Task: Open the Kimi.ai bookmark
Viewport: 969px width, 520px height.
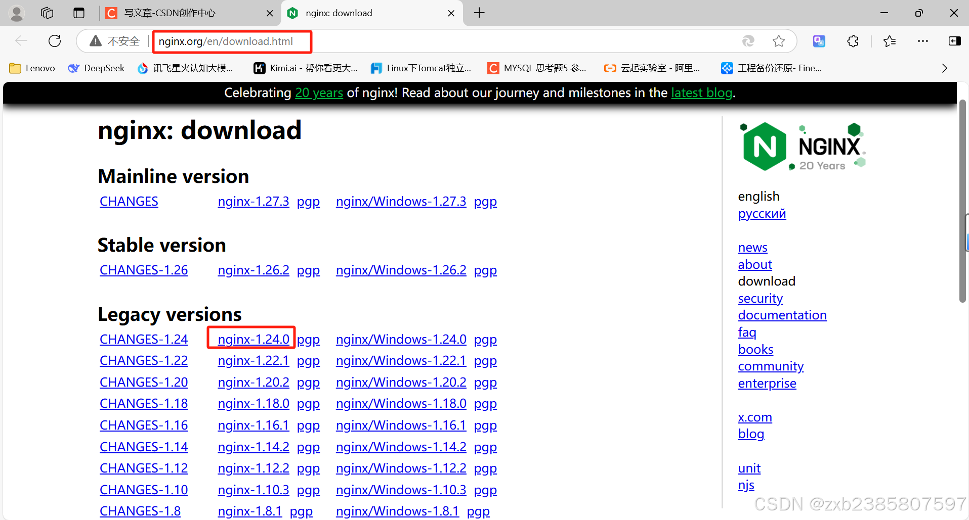Action: click(306, 68)
